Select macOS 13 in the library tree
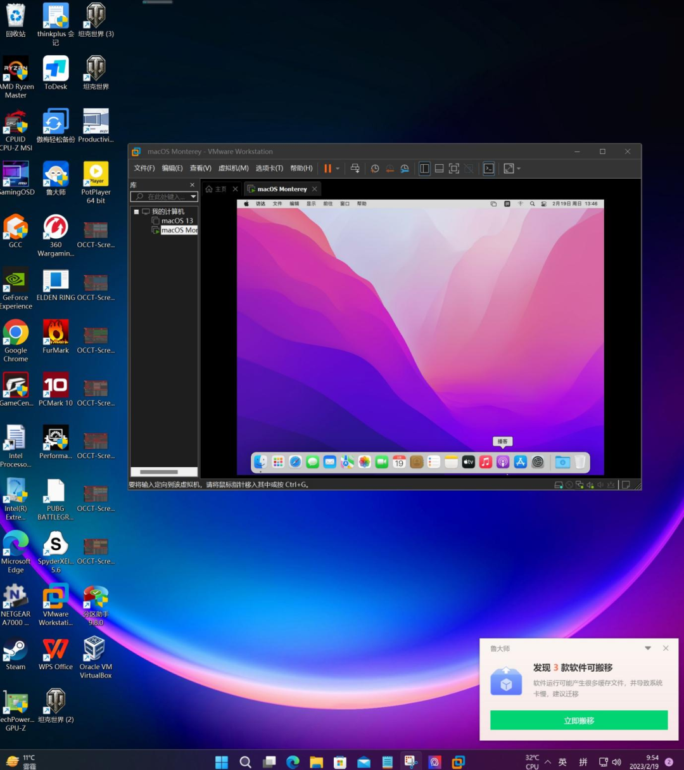 (x=172, y=221)
